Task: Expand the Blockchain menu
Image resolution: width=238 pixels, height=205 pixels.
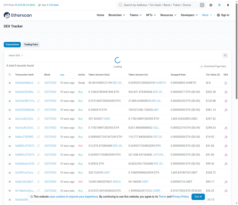Action: click(x=117, y=15)
